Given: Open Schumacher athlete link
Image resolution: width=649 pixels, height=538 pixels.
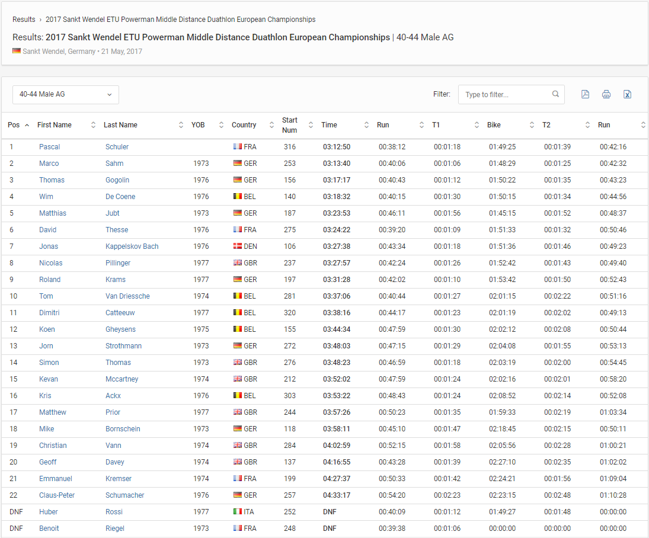Looking at the screenshot, I should tap(125, 495).
